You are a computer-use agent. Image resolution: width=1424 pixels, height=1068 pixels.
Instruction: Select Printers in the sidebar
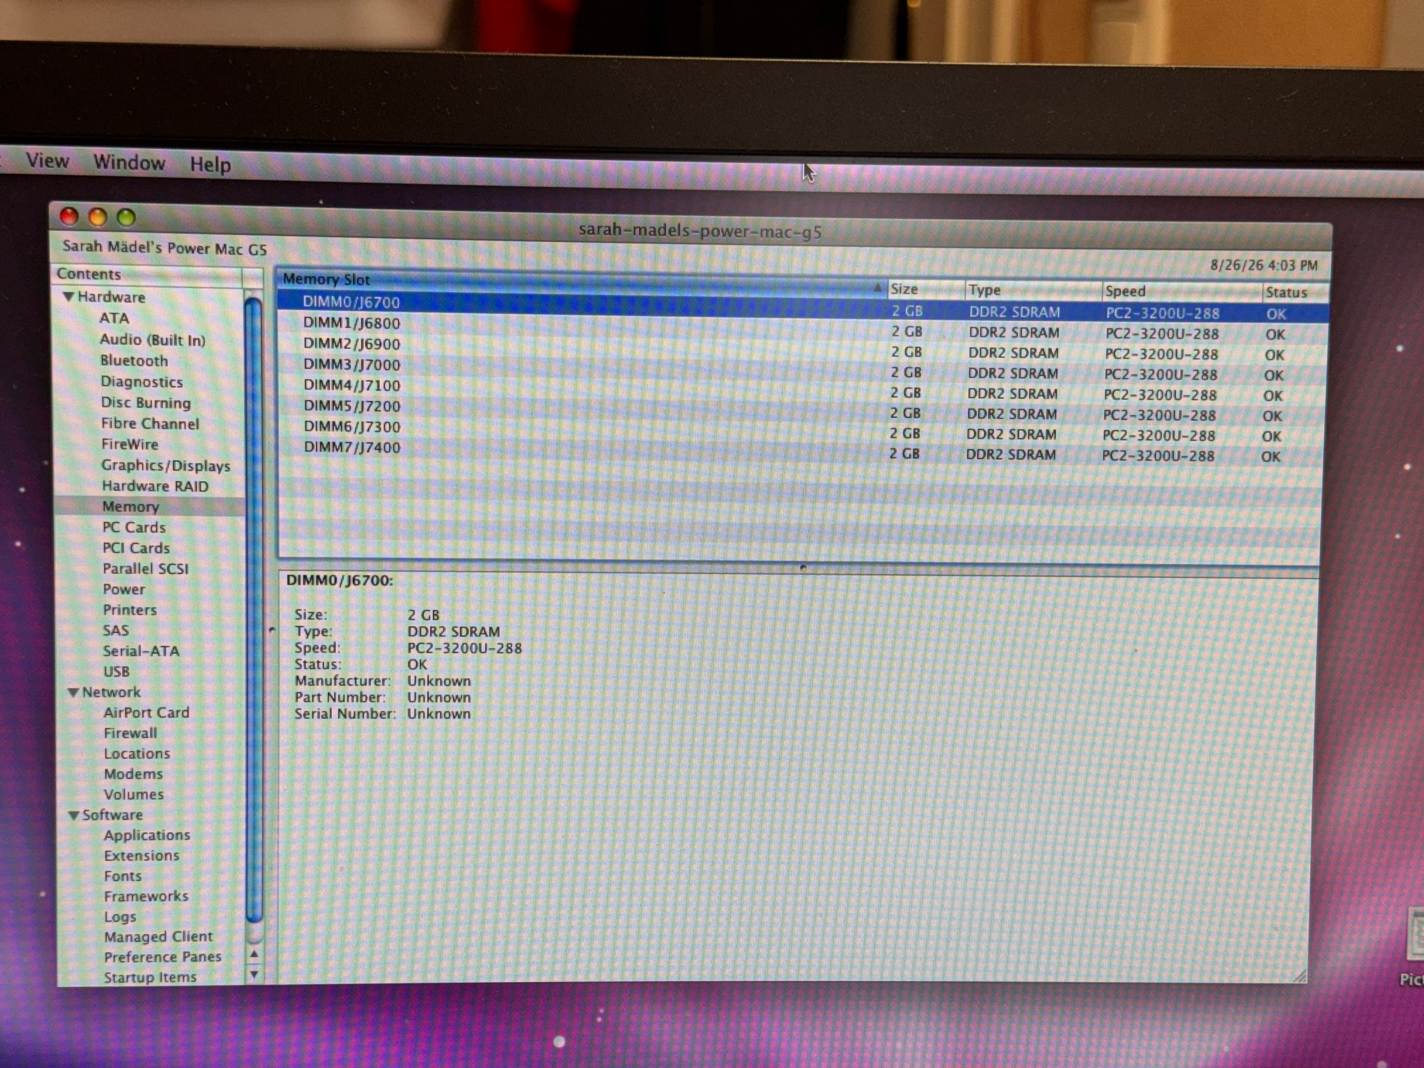(129, 610)
